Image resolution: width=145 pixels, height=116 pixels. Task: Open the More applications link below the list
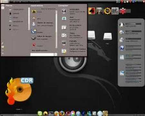click(40, 50)
